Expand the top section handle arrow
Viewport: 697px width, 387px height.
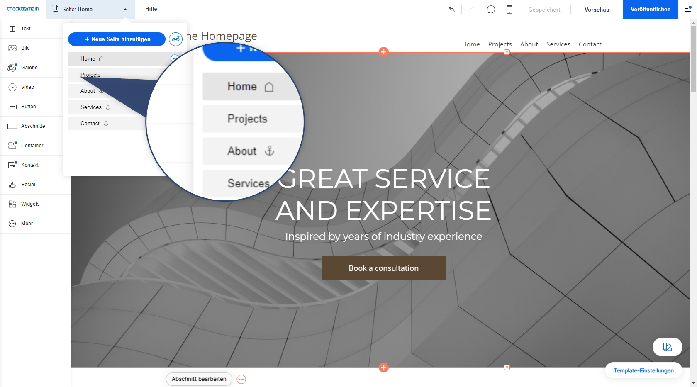point(507,52)
